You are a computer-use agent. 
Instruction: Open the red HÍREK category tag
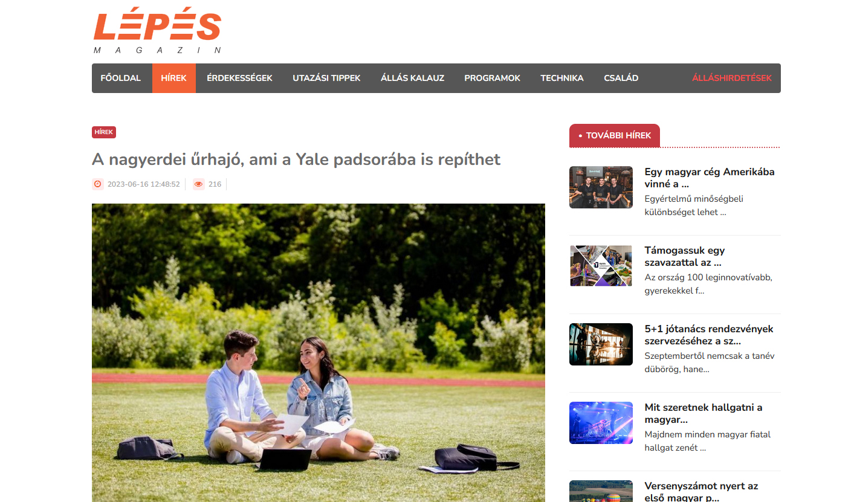tap(104, 132)
